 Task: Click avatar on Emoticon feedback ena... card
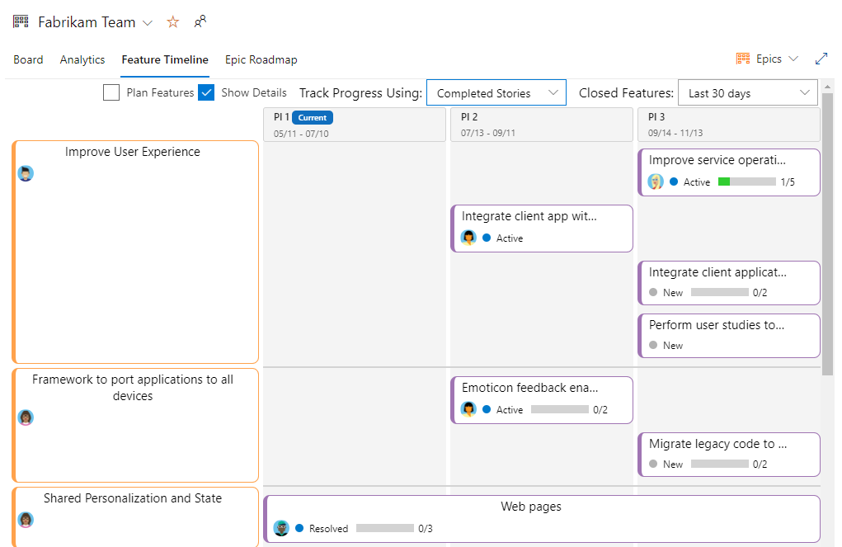[468, 409]
